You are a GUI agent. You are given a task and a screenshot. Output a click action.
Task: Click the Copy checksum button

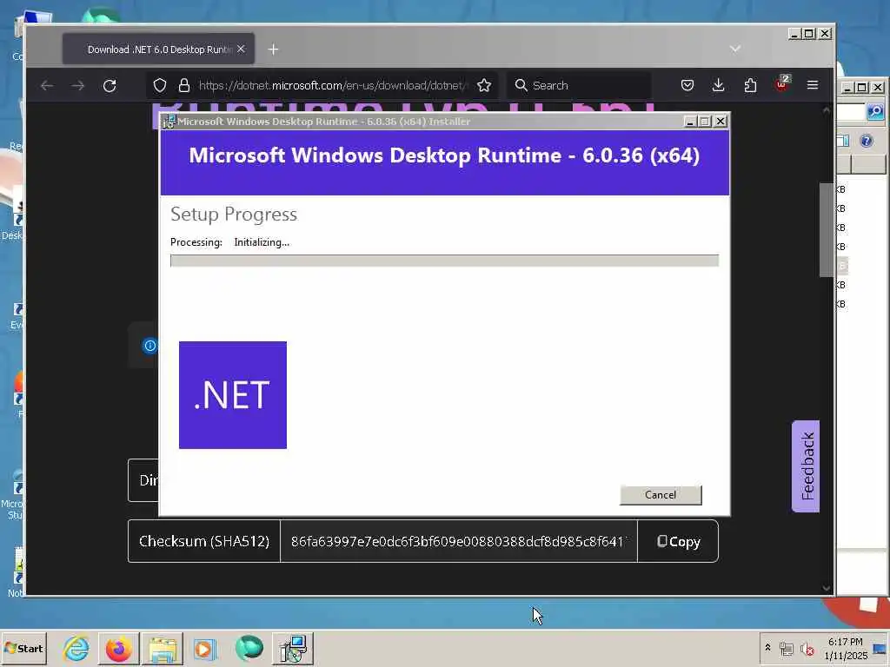tap(678, 542)
